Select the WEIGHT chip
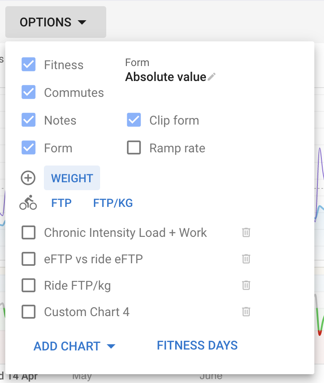The height and width of the screenshot is (383, 324). coord(72,178)
